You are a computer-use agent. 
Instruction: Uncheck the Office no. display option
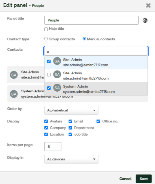pos(98,121)
